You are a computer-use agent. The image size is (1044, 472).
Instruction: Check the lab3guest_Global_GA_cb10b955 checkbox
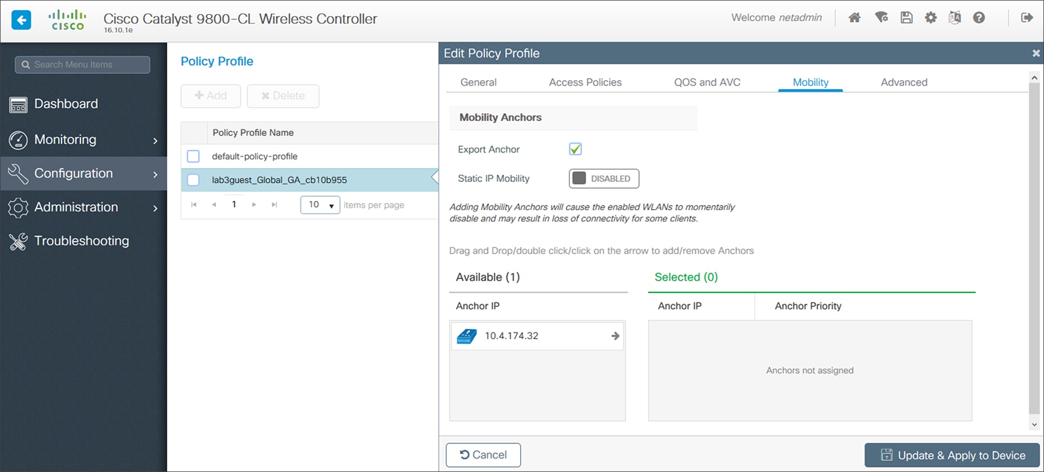click(x=193, y=180)
